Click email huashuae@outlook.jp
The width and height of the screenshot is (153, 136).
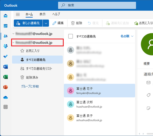(x=89, y=107)
